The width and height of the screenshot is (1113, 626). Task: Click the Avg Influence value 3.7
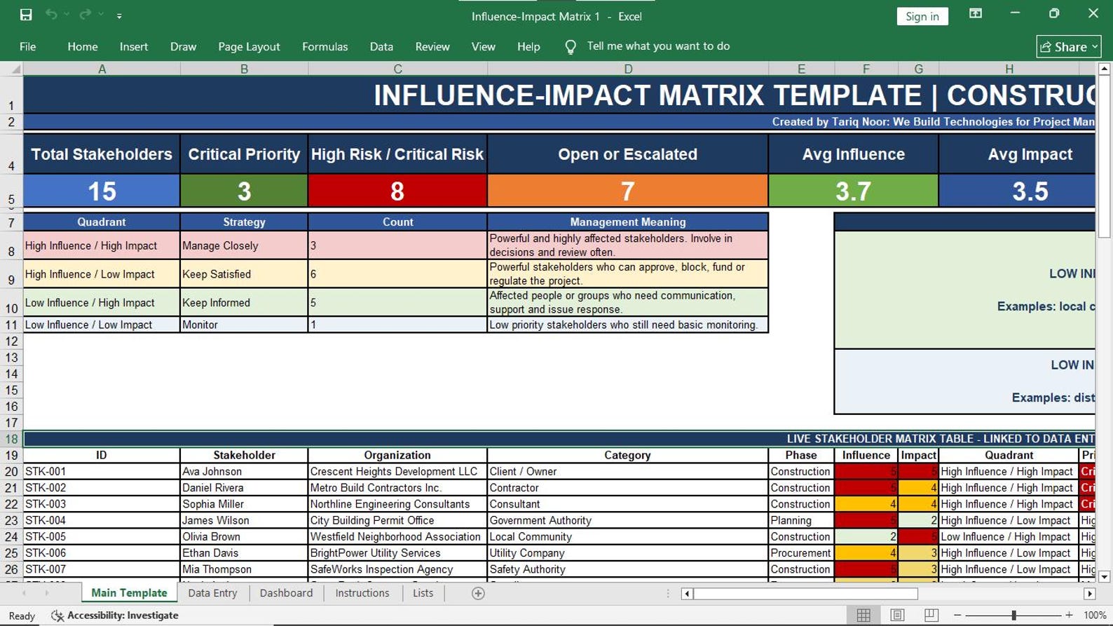(853, 191)
